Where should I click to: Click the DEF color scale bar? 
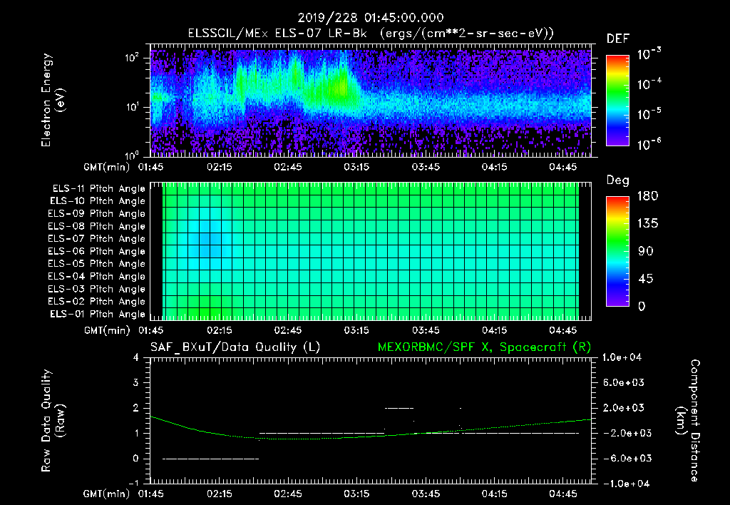tap(617, 100)
